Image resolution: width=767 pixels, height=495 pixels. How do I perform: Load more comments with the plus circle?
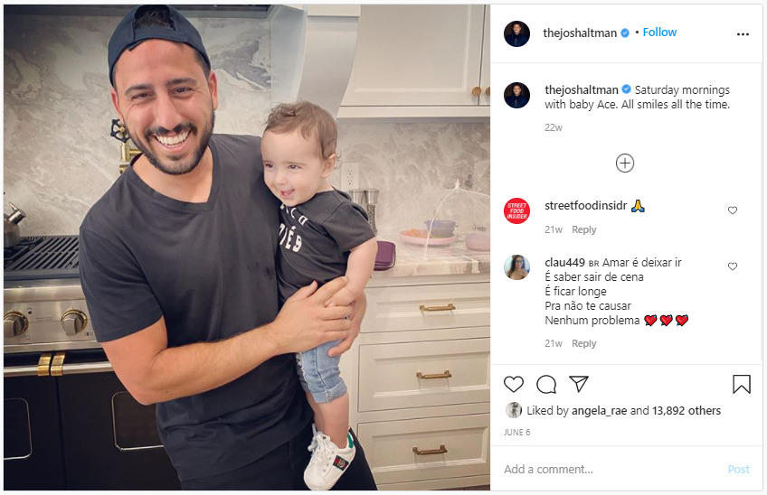point(625,163)
